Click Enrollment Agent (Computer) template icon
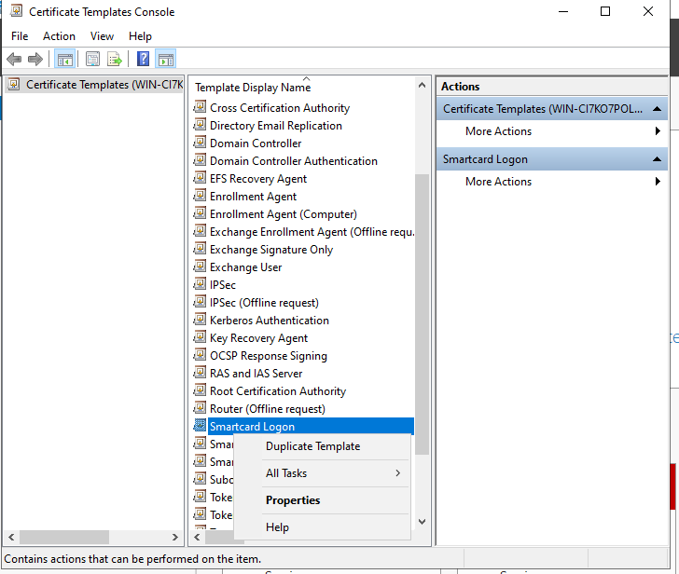Image resolution: width=679 pixels, height=574 pixels. pos(200,213)
